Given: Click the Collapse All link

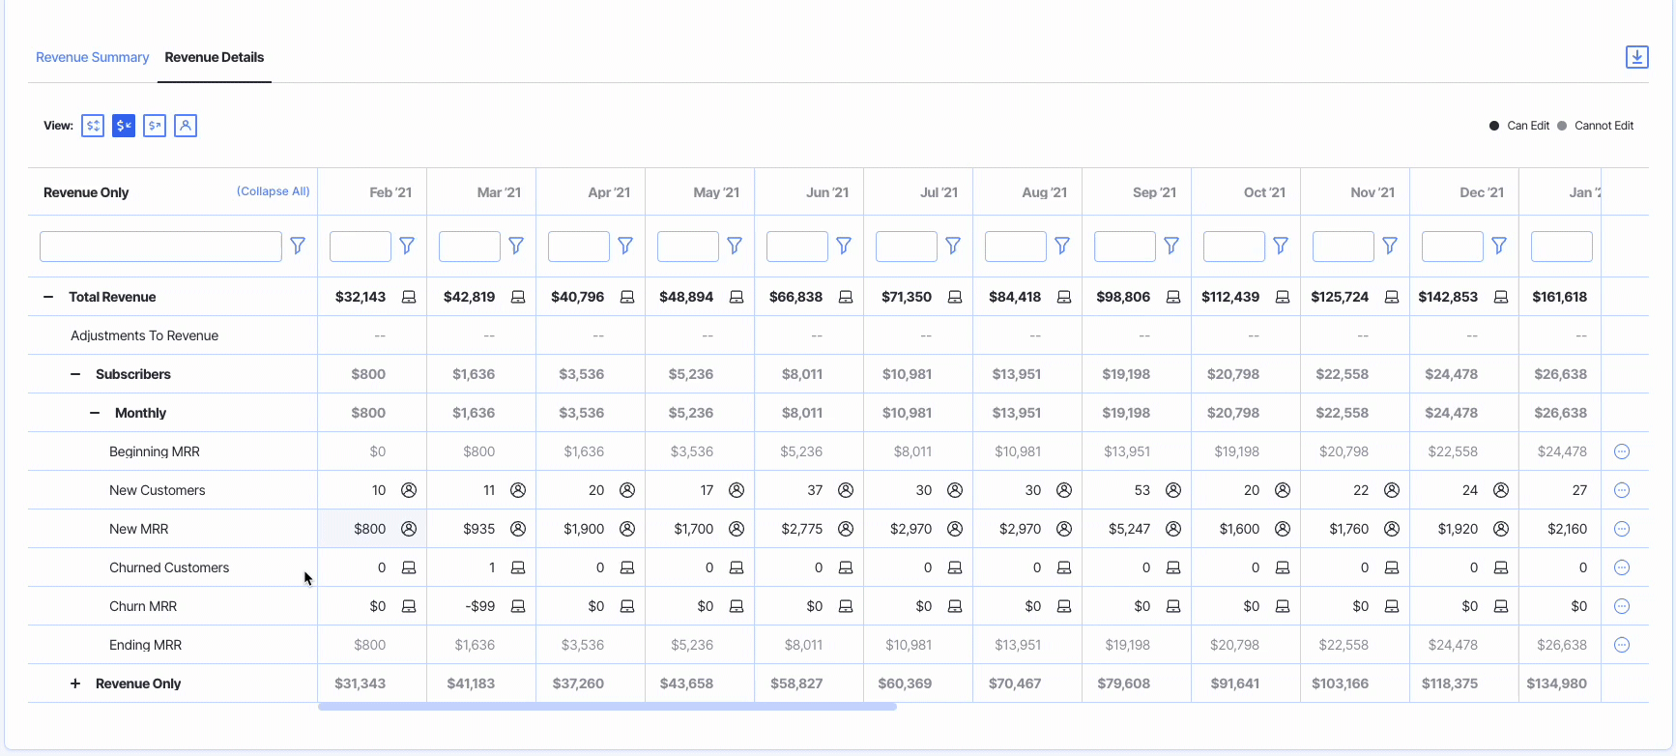Looking at the screenshot, I should click(x=273, y=191).
